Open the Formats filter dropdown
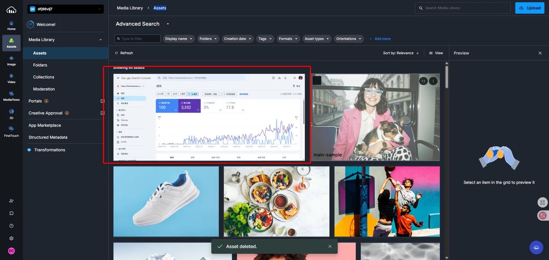The image size is (549, 260). click(288, 38)
